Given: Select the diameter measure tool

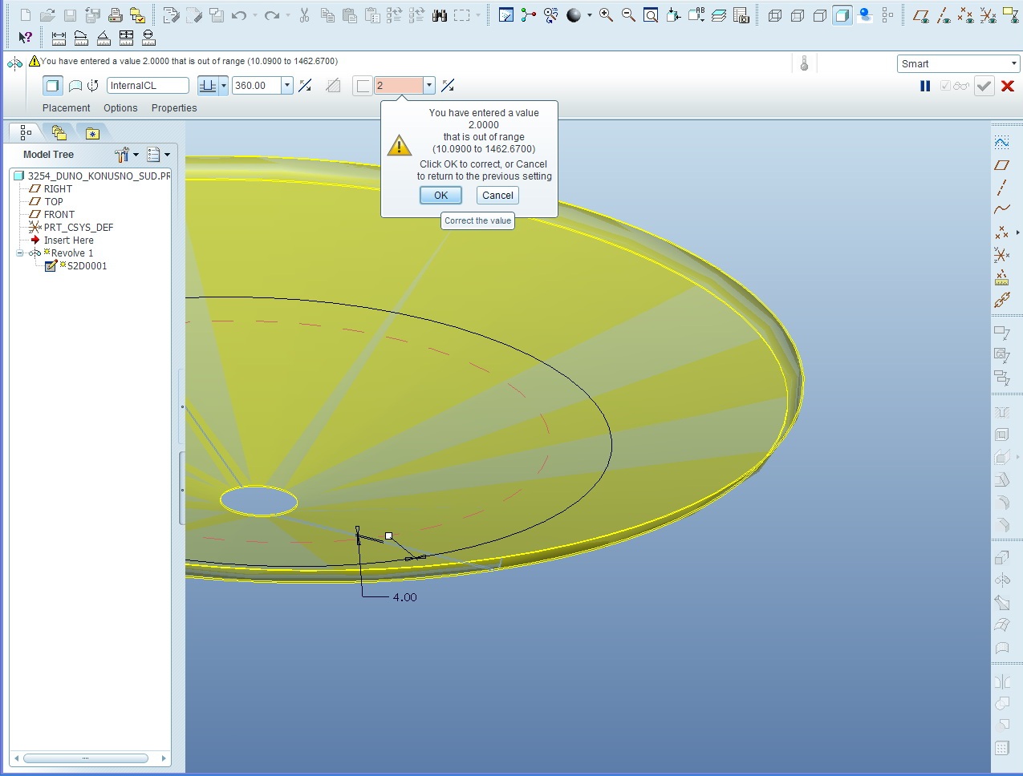Looking at the screenshot, I should 148,37.
